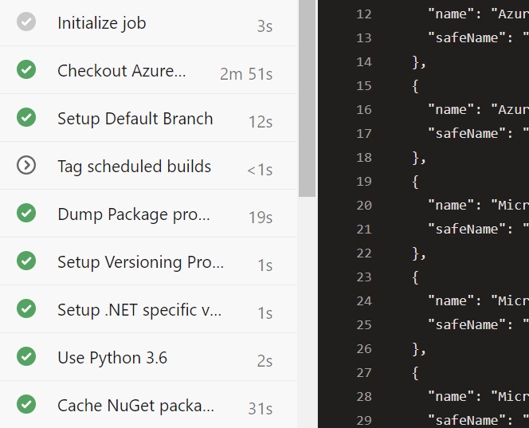
Task: Click the 2m 51s duration for Checkout Azure
Action: tap(246, 74)
